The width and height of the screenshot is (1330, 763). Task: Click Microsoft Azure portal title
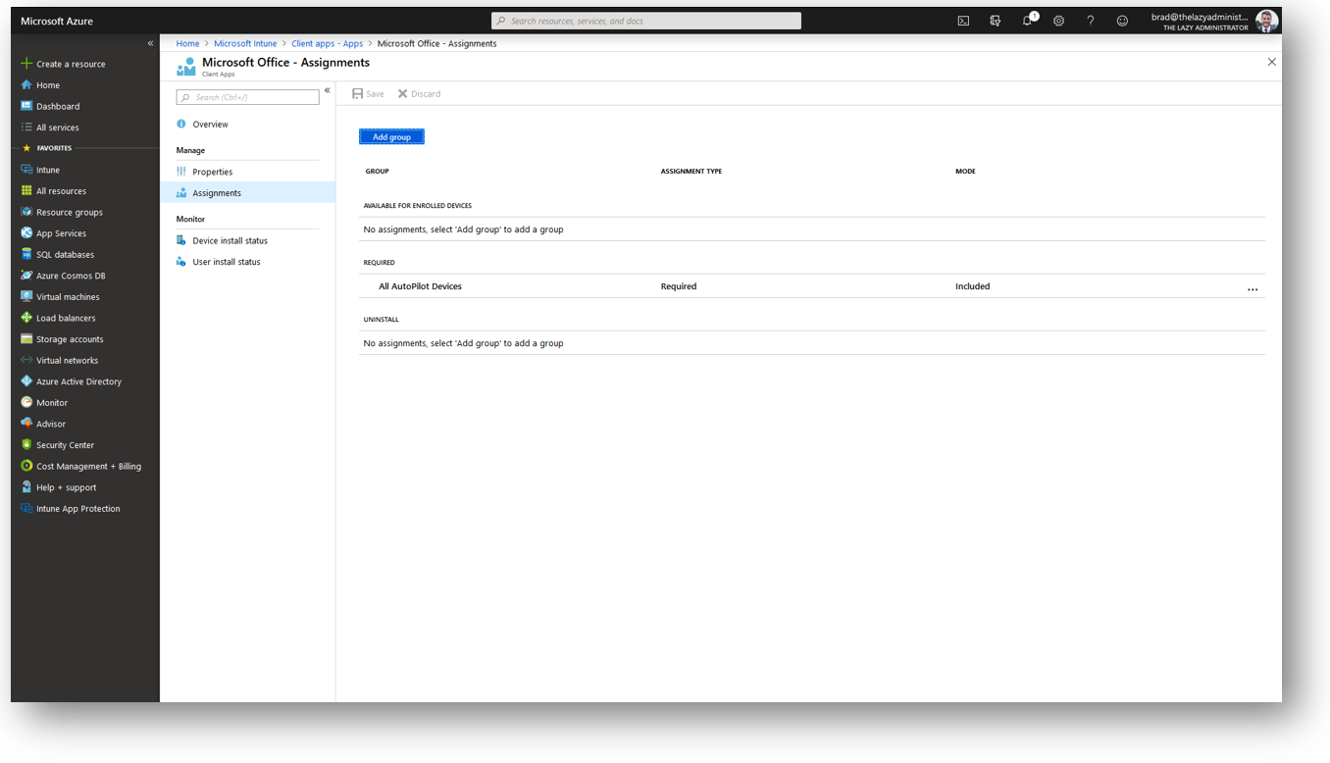click(57, 21)
